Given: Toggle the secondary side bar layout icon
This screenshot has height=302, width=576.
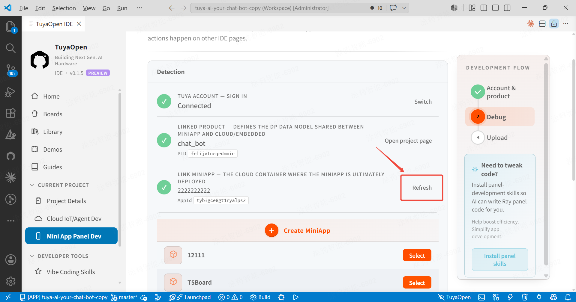Looking at the screenshot, I should (x=507, y=8).
